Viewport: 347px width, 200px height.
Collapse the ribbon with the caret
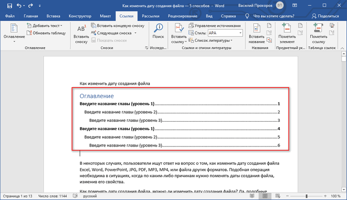[342, 48]
